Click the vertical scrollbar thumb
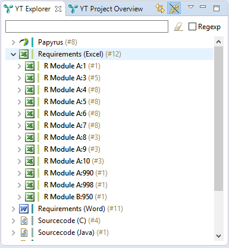 click(x=218, y=118)
